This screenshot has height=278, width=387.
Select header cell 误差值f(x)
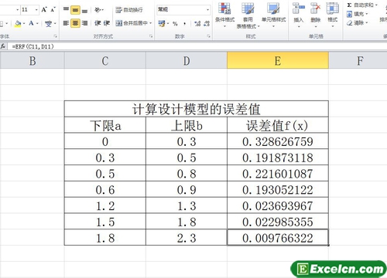click(x=278, y=125)
